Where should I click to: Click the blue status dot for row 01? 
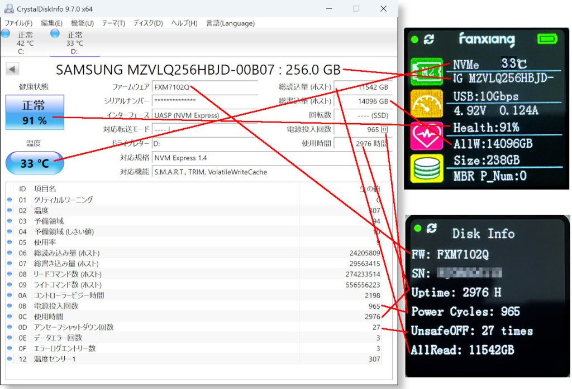coord(9,200)
